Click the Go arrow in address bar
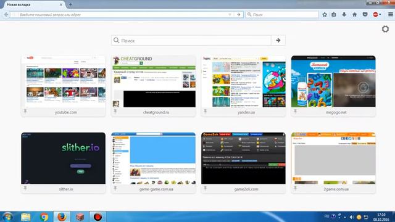The width and height of the screenshot is (395, 222). [239, 15]
